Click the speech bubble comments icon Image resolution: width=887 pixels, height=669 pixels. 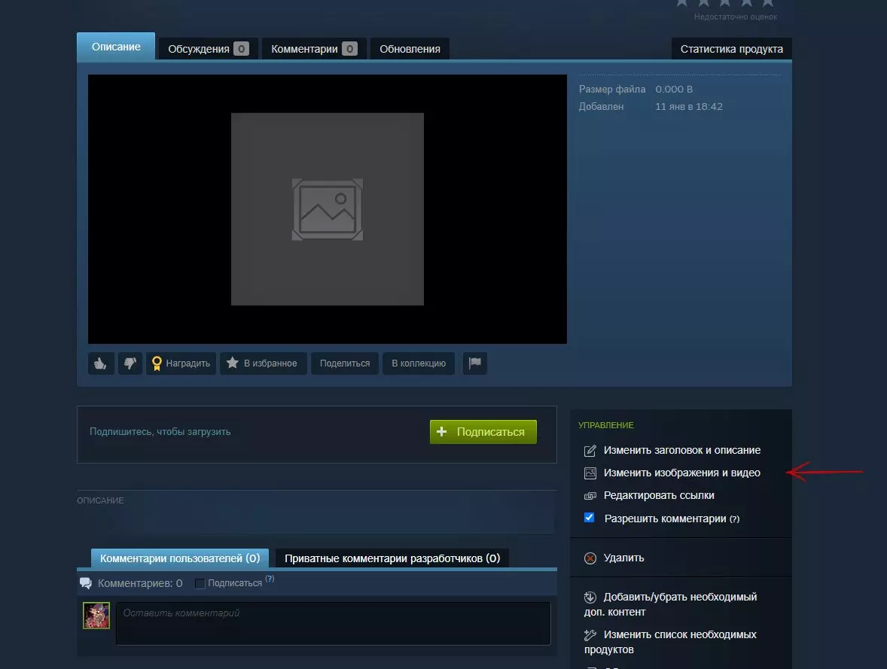click(86, 583)
